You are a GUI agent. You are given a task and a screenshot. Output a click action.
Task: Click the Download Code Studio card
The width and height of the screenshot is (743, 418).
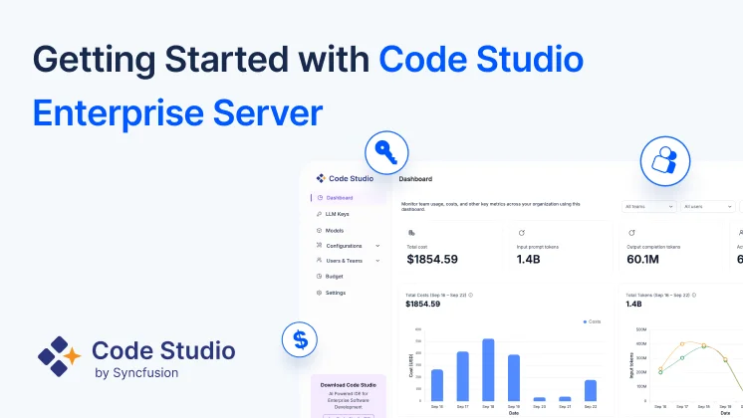[349, 396]
